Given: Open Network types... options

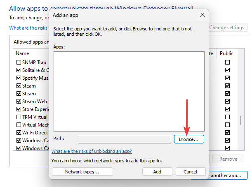Looking at the screenshot, I should coord(82,172).
